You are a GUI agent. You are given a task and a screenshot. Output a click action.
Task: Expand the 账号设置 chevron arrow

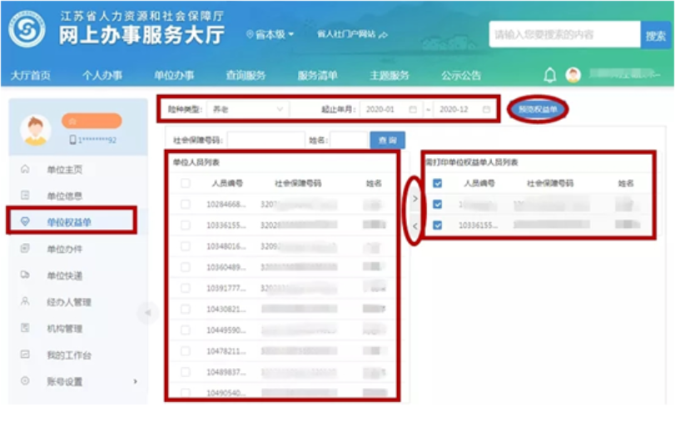pos(135,381)
